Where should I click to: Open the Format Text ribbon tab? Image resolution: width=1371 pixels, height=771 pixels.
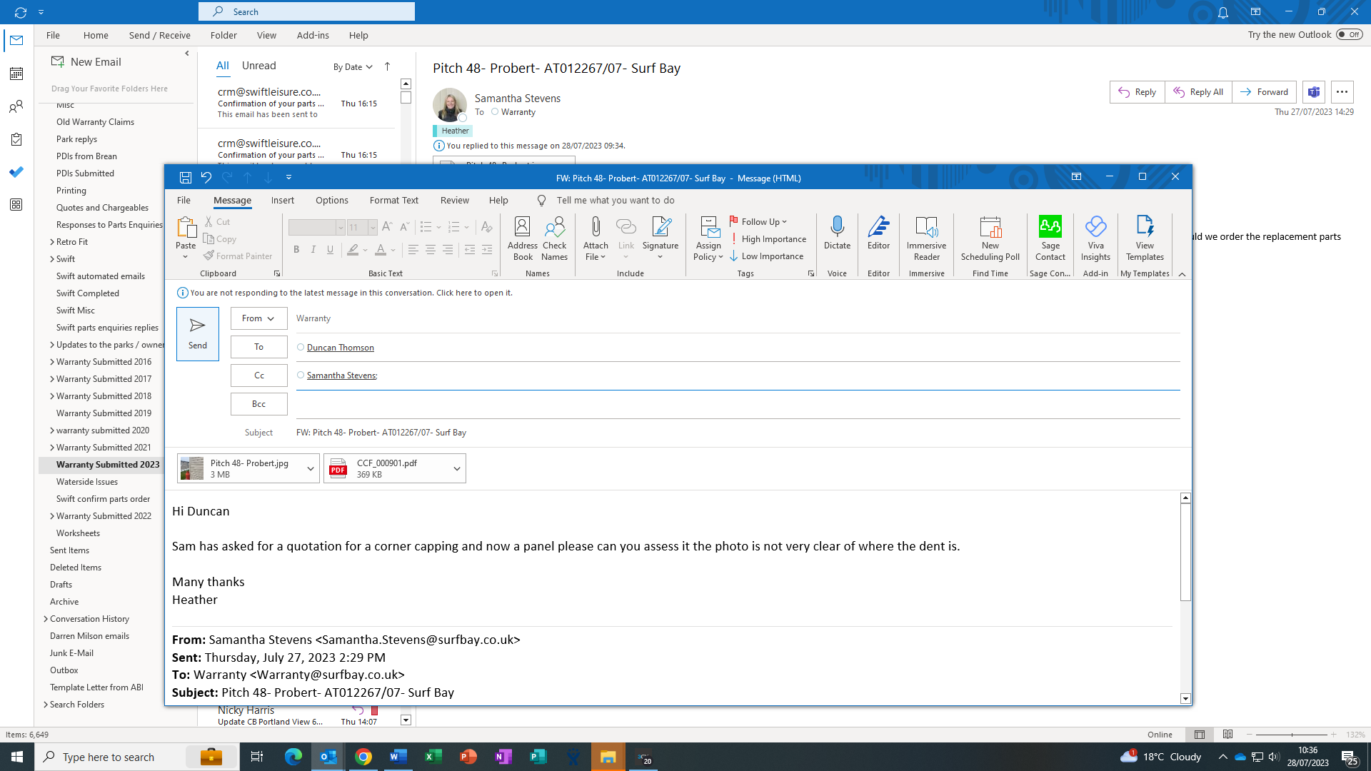[393, 201]
